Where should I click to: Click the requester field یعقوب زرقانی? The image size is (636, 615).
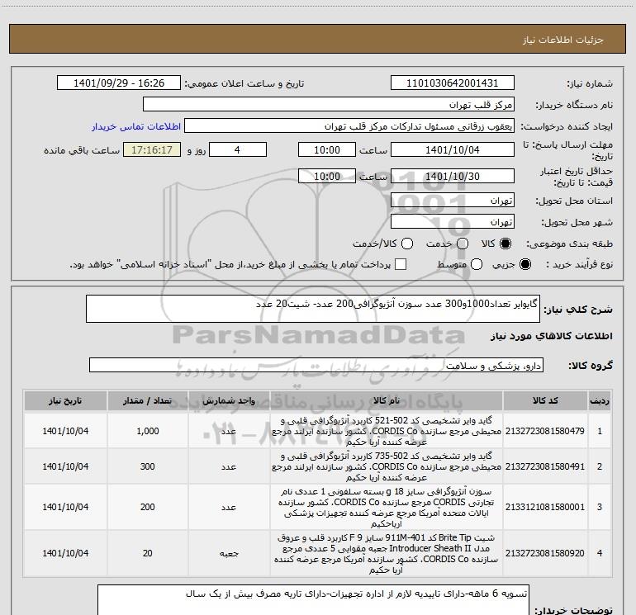click(x=349, y=126)
